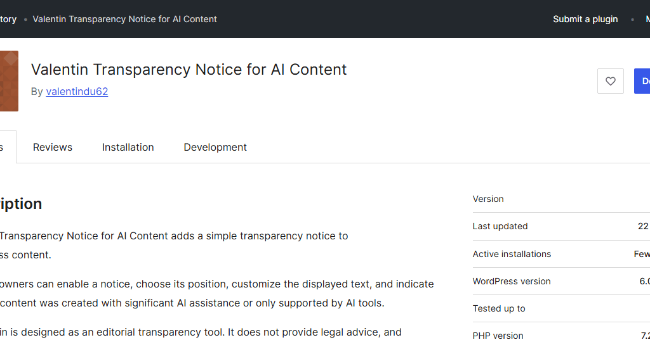Screen dimensions: 650x347
Task: Go back to the Plugin Directory breadcrumb
Action: tap(8, 19)
